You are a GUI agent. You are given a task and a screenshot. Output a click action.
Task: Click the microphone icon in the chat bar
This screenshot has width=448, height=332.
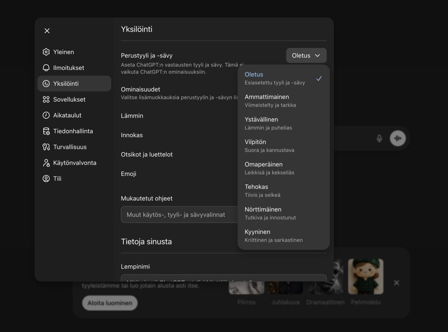pos(379,138)
